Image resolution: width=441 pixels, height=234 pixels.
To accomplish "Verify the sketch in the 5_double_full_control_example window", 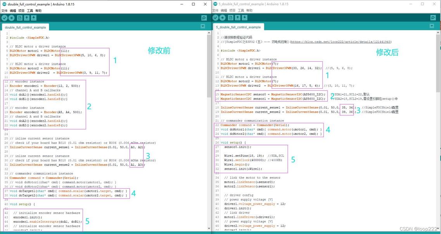I will pos(215,18).
